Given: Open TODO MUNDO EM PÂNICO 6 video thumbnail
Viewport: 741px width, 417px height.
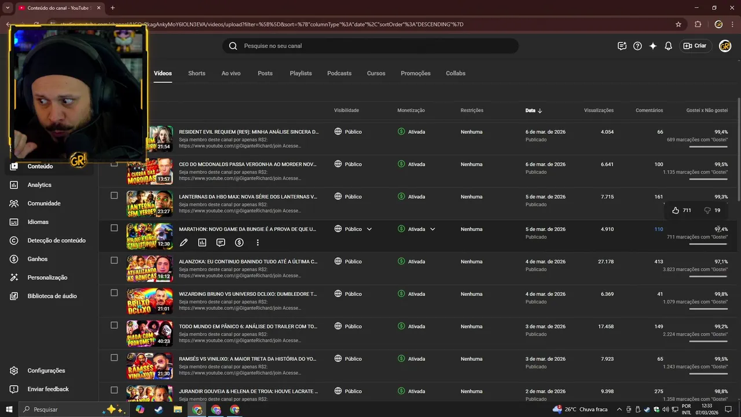Looking at the screenshot, I should pos(149,334).
